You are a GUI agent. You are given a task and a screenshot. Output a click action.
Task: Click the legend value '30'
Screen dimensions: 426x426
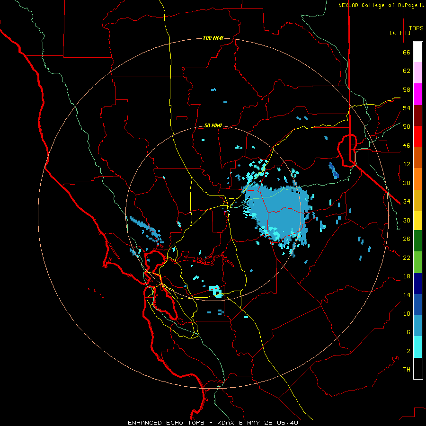coord(407,220)
